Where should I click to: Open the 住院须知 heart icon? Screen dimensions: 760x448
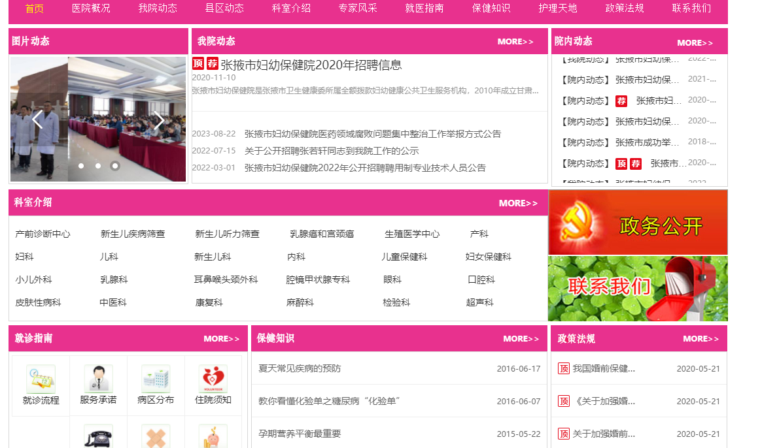tap(213, 379)
